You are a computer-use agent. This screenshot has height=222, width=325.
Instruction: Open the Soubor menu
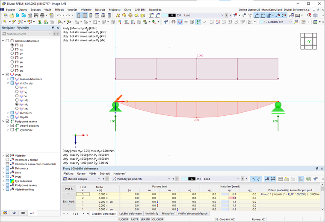tap(10, 9)
